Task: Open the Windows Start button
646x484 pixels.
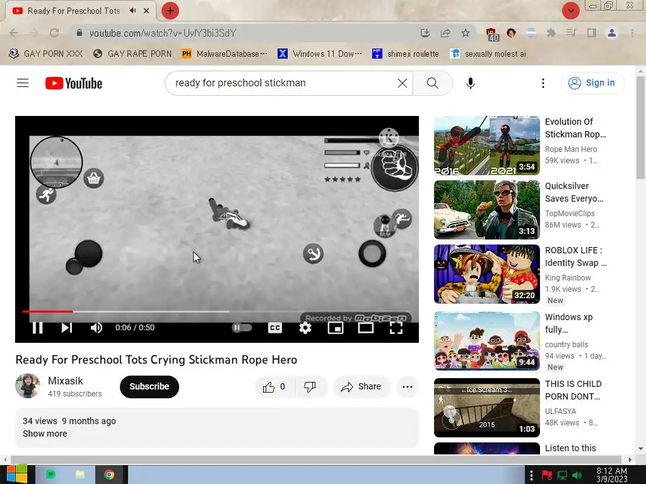Action: [x=17, y=475]
